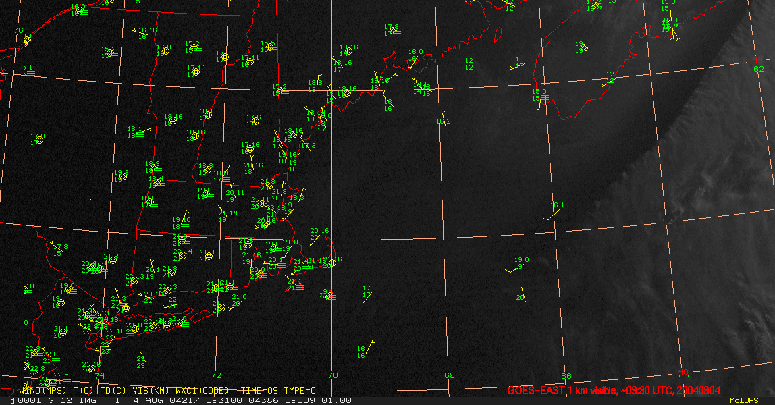
Task: Click the TYPE=0 legend text
Action: tap(300, 390)
